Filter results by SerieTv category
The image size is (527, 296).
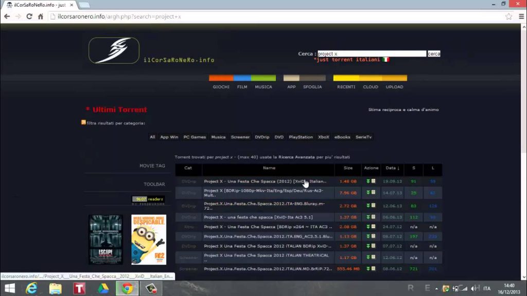coord(364,137)
